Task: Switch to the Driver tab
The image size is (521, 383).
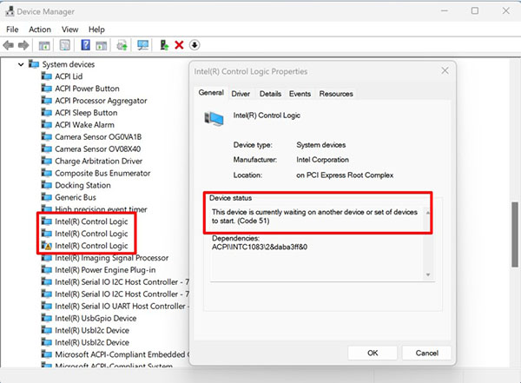Action: 241,94
